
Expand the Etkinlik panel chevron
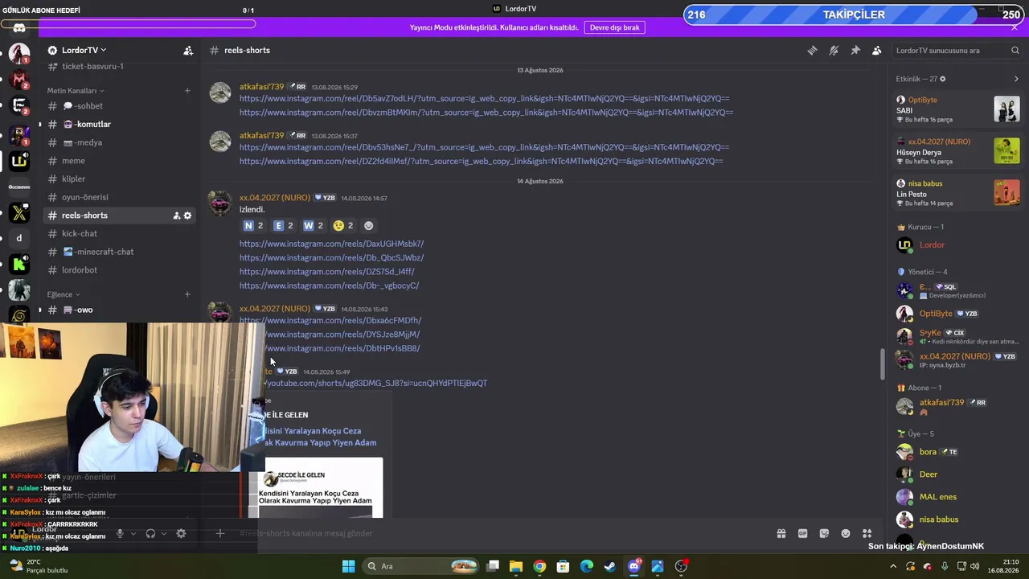pyautogui.click(x=1016, y=79)
